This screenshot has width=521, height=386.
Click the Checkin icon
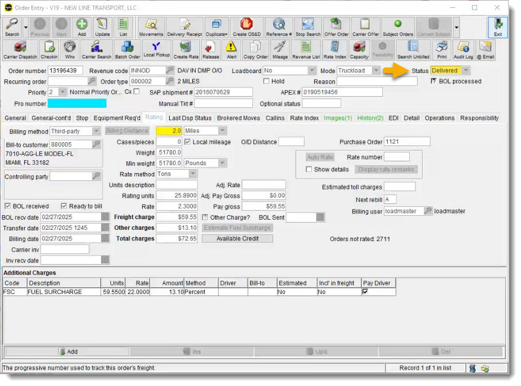(49, 50)
